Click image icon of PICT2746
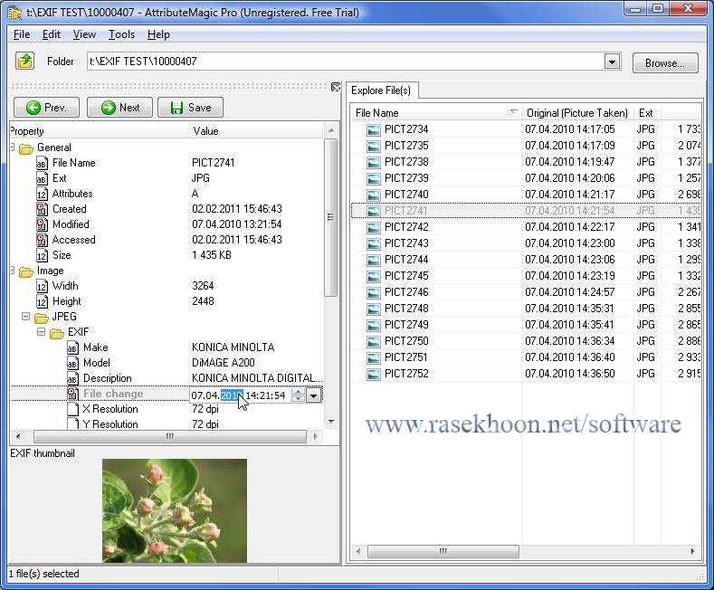Image resolution: width=714 pixels, height=590 pixels. point(374,292)
